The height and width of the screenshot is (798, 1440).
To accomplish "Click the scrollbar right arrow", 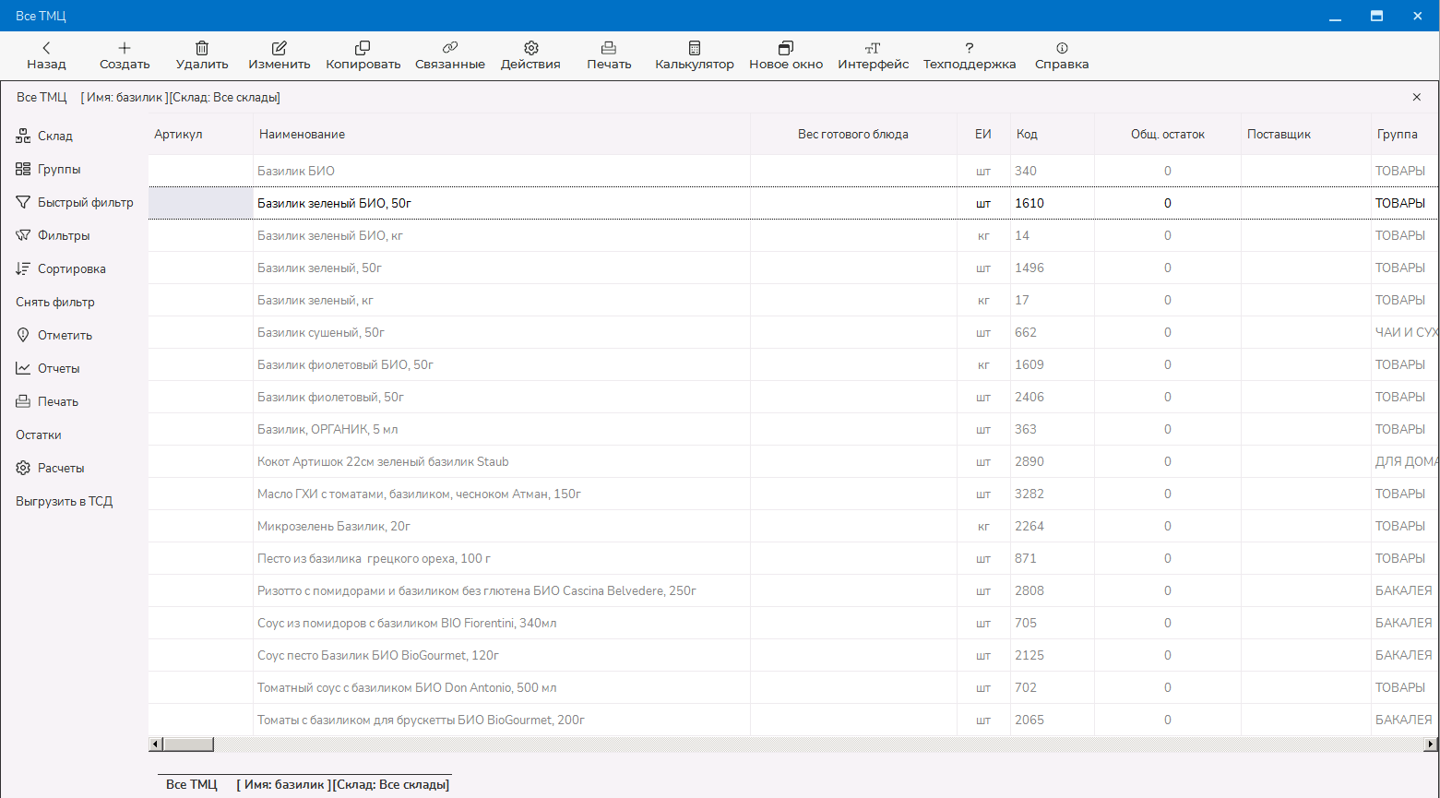I will [x=1431, y=744].
